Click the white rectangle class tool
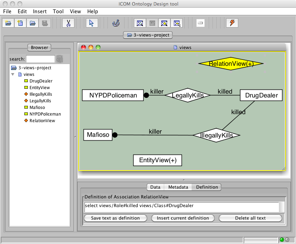The width and height of the screenshot is (296, 244). pyautogui.click(x=200, y=23)
